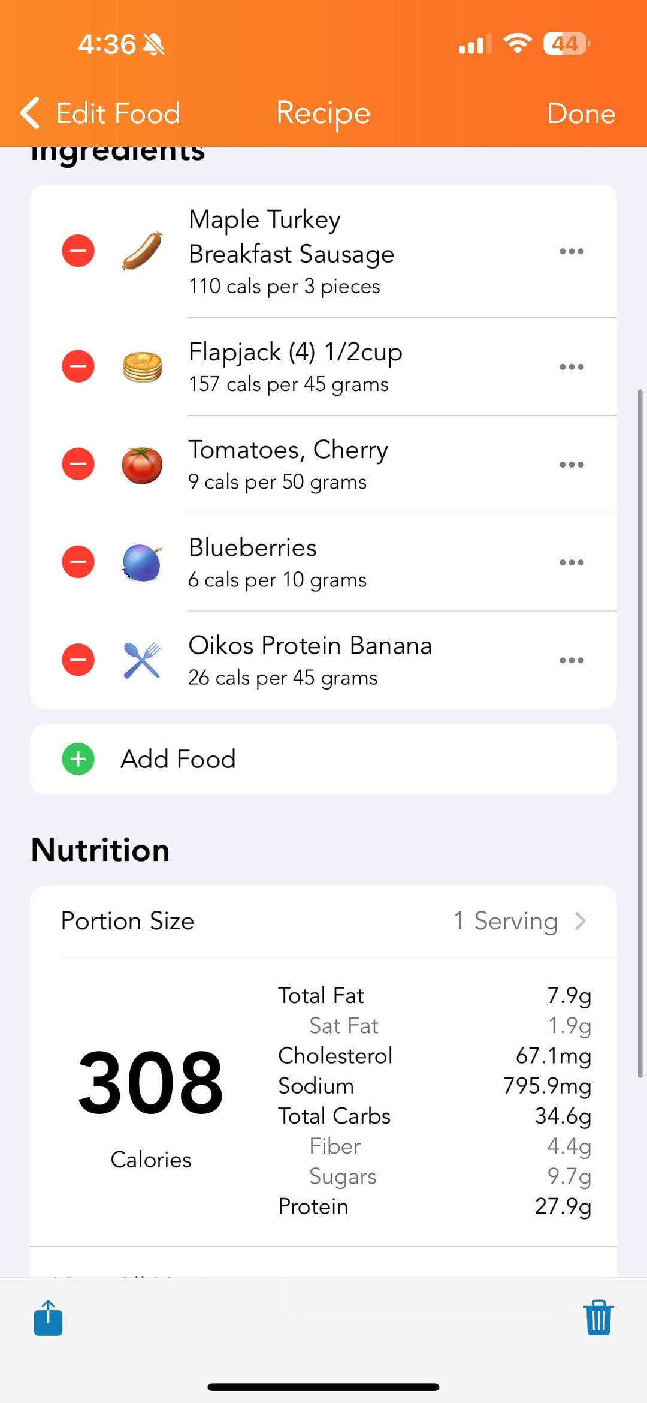Image resolution: width=647 pixels, height=1403 pixels.
Task: Open the three-dot menu for Flapjack
Action: click(x=571, y=366)
